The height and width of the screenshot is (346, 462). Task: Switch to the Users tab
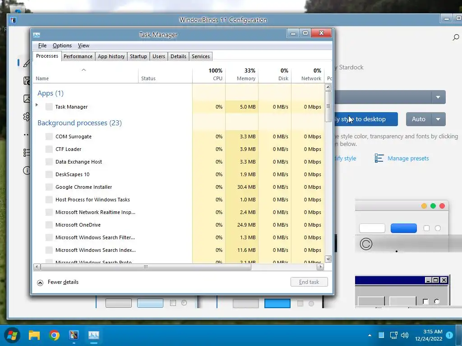click(x=159, y=56)
